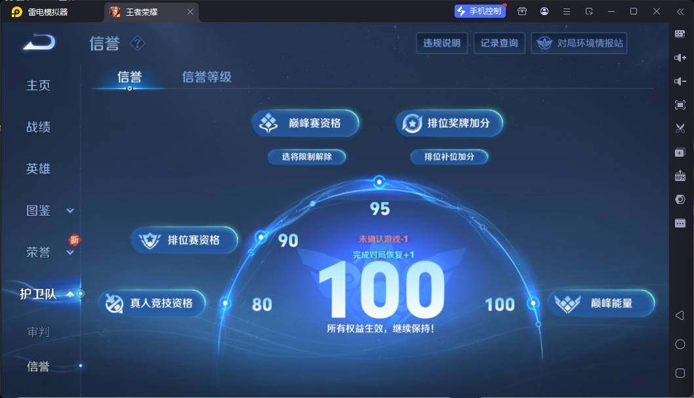Open the emulator hamburger menu

[x=567, y=12]
